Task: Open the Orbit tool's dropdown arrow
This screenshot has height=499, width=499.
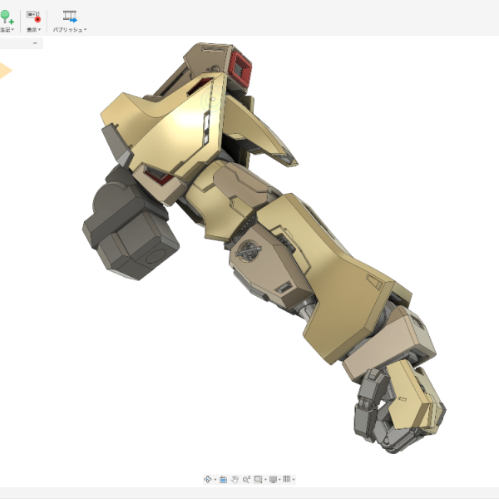Action: coord(215,480)
